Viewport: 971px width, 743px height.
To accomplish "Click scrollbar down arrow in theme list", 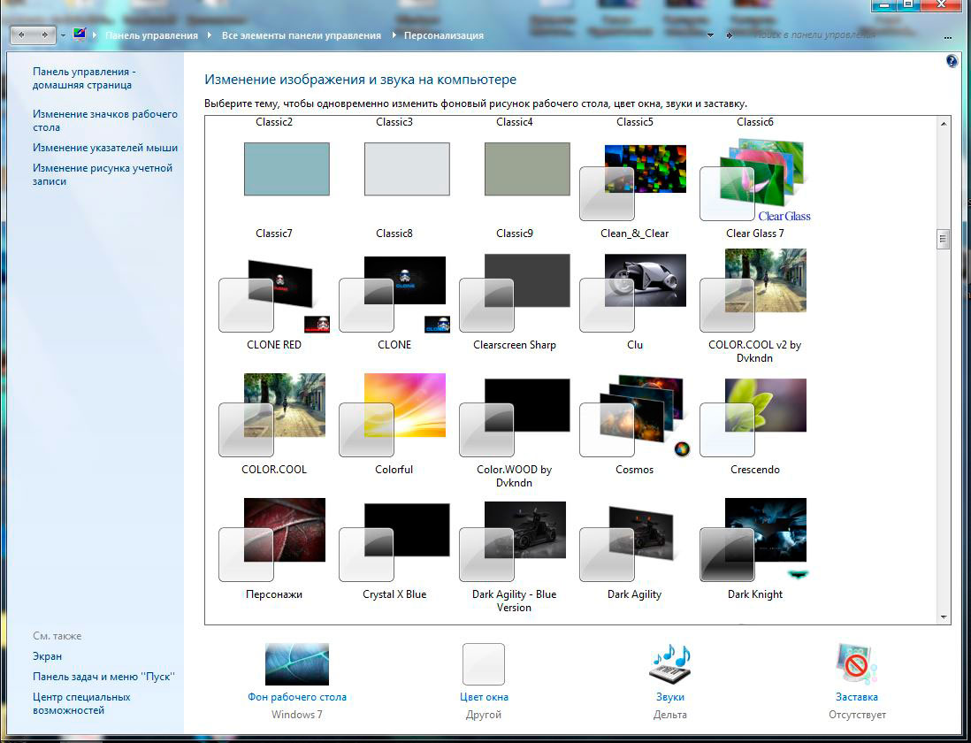I will click(x=943, y=617).
